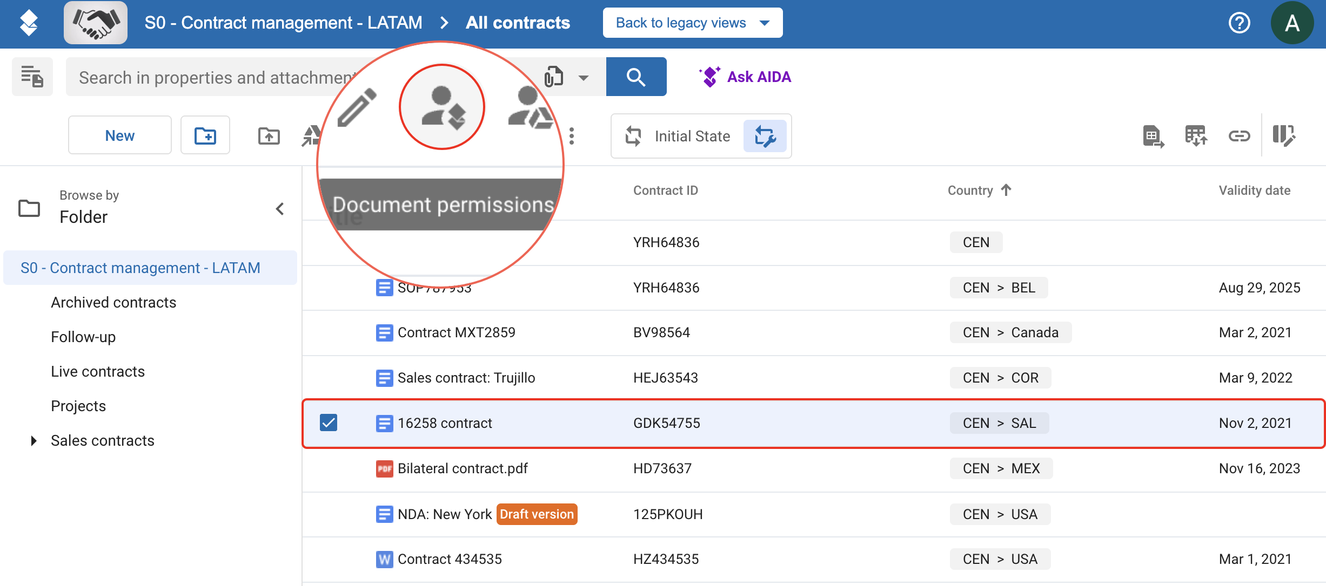This screenshot has width=1326, height=586.
Task: Click contract ID BV98564
Action: pos(661,332)
